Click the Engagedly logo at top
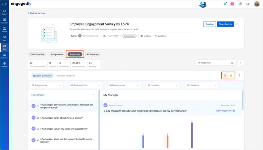The image size is (263, 150). tap(21, 4)
